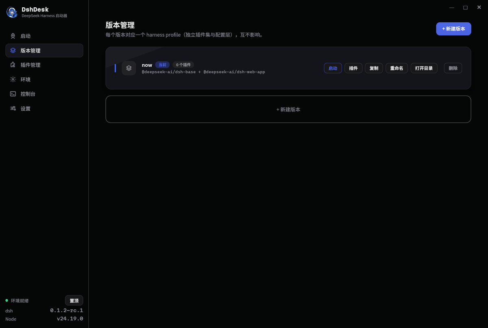Click the large + 新建版本 outline card
Image resolution: width=488 pixels, height=328 pixels.
click(288, 109)
